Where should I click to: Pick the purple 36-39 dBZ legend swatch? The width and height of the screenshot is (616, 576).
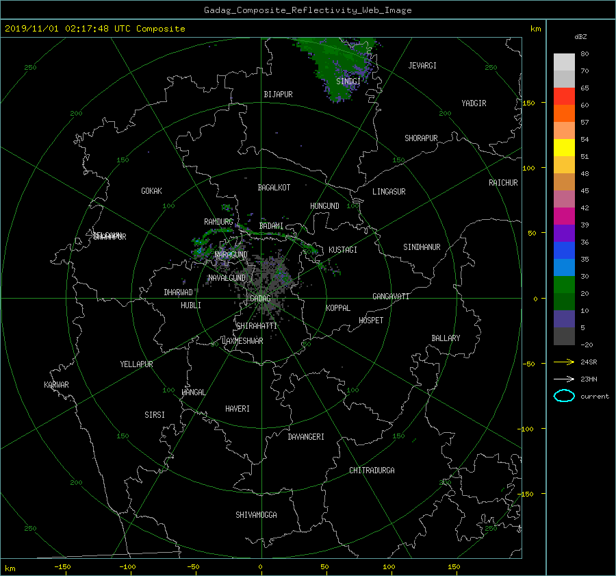[564, 234]
